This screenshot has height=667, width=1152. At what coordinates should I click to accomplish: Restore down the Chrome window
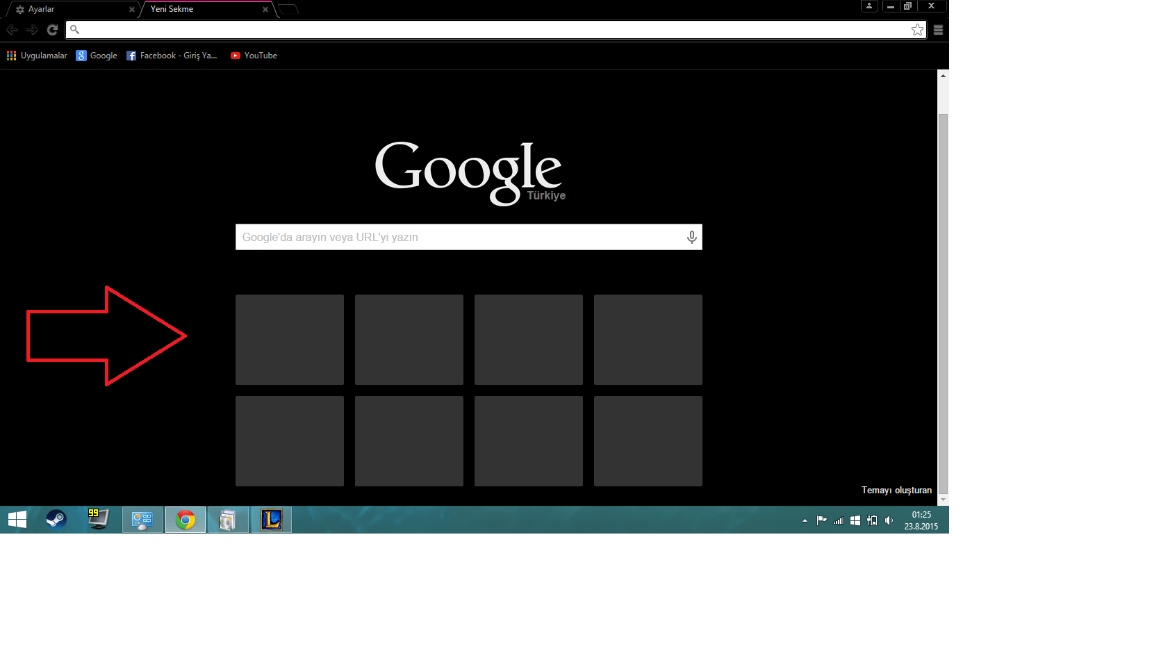click(x=907, y=6)
